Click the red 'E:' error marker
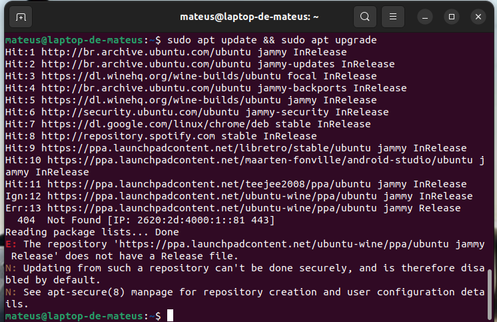 (11, 244)
